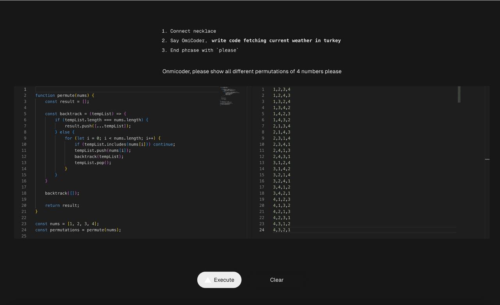Click final output row '4,3,2,1'
Viewport: 500px width, 305px height.
(x=282, y=230)
